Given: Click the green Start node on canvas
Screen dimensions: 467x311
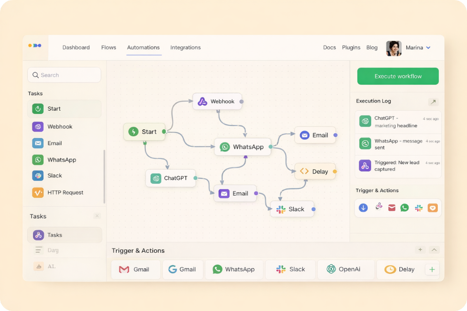Looking at the screenshot, I should [x=144, y=132].
